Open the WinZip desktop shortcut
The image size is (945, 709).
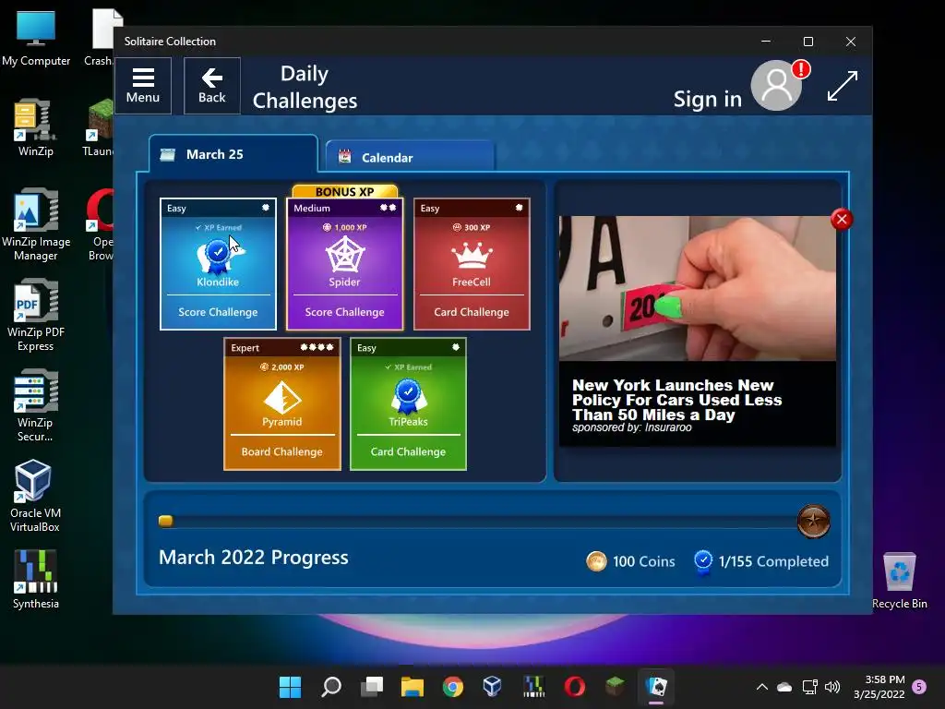coord(36,127)
